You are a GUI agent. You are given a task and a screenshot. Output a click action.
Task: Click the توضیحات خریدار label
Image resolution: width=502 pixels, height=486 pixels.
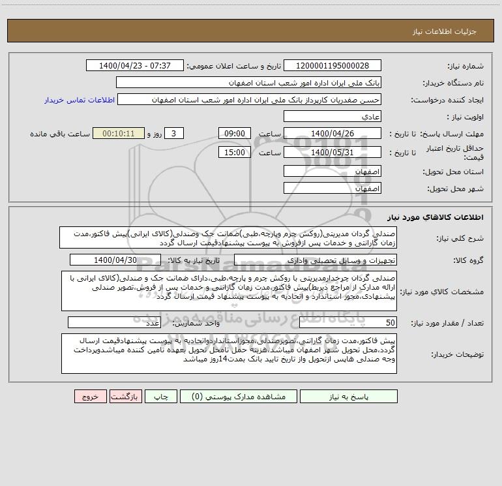(x=457, y=354)
